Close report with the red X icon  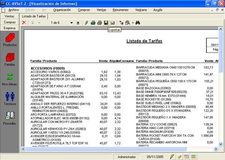[24, 22]
